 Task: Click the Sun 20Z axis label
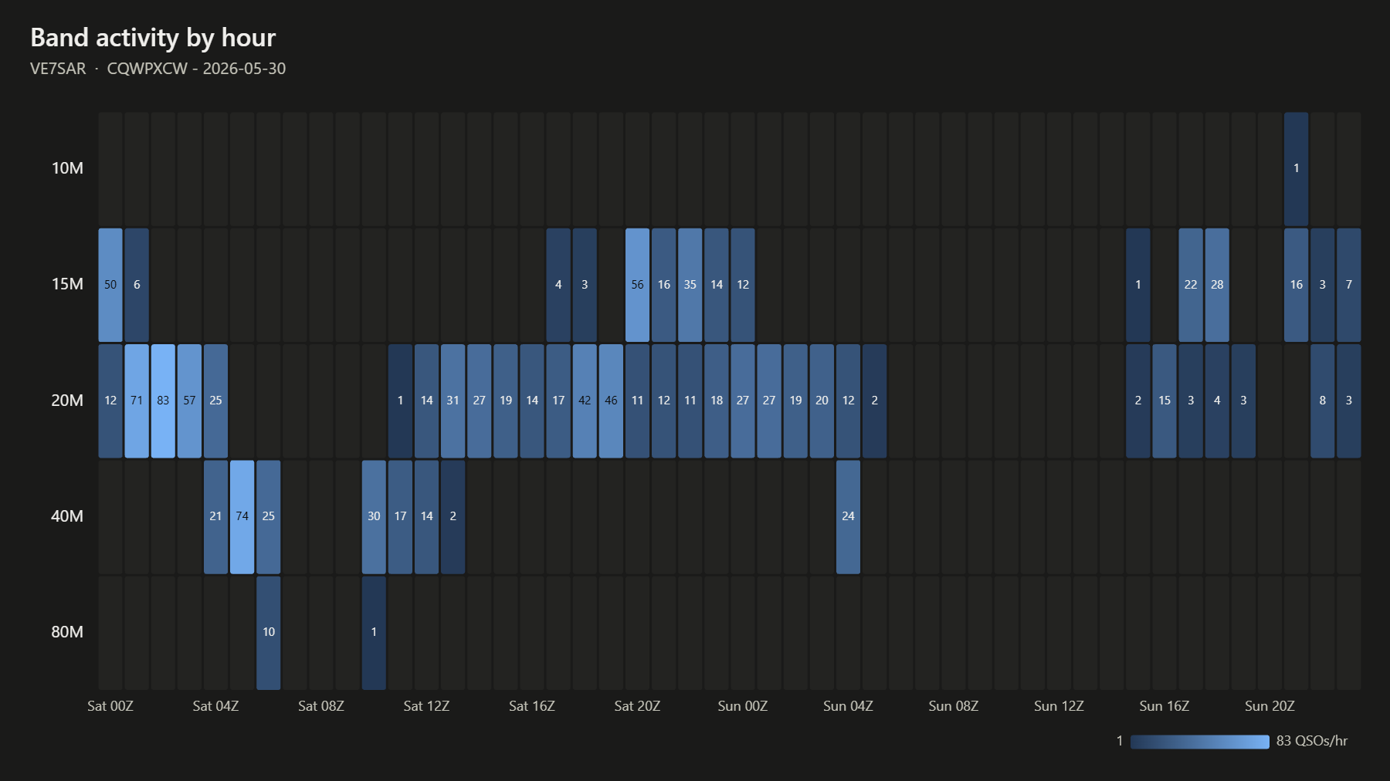1270,706
